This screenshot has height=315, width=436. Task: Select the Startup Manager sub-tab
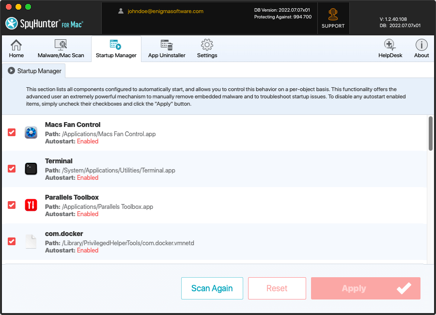point(34,71)
